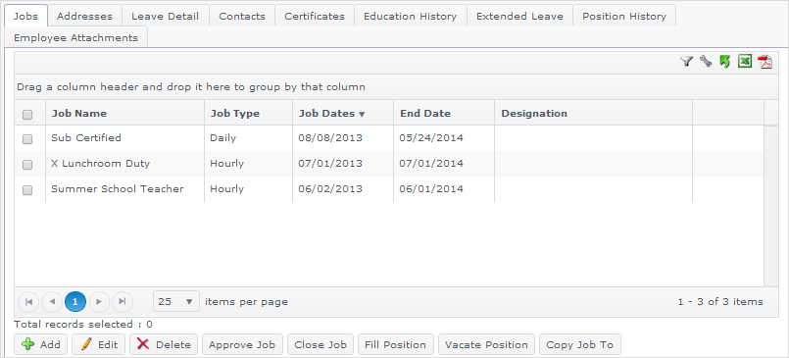Tick the X Lunchroom Duty checkbox

pos(27,165)
